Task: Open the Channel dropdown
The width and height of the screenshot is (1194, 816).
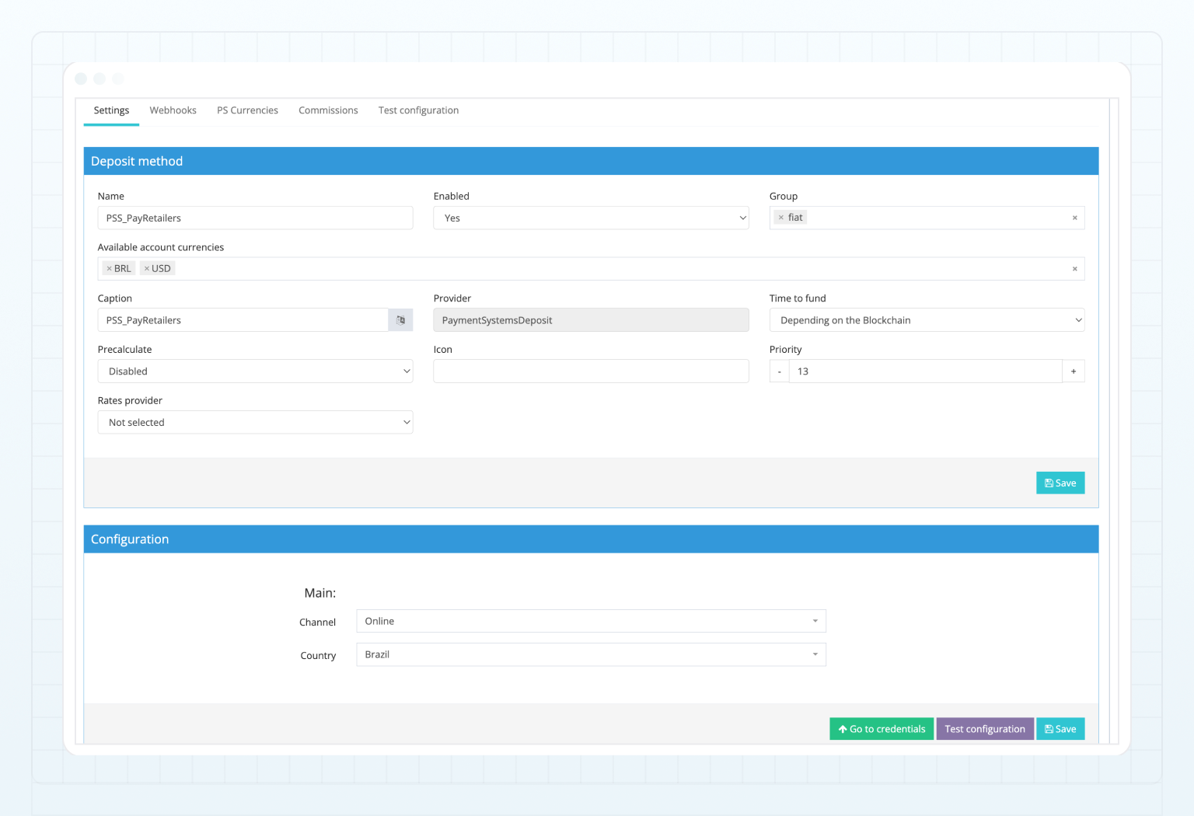Action: (591, 621)
